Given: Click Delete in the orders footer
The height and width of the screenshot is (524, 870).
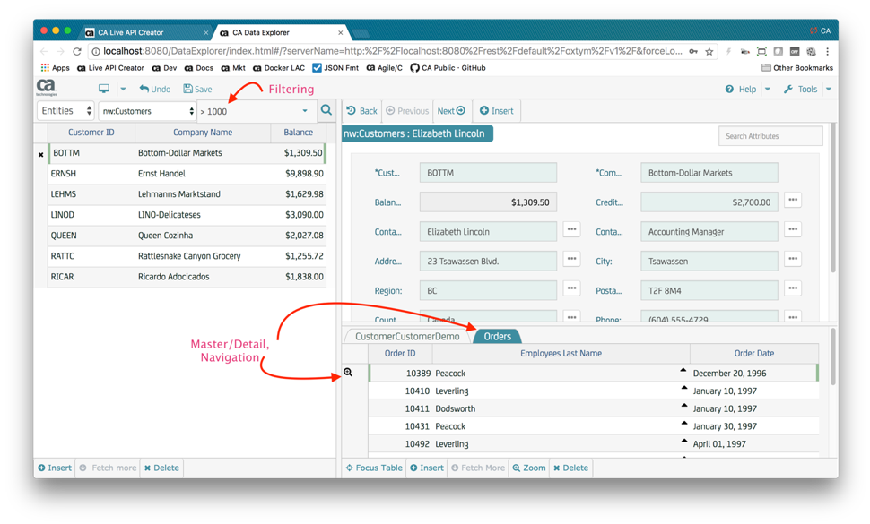Looking at the screenshot, I should tap(571, 468).
